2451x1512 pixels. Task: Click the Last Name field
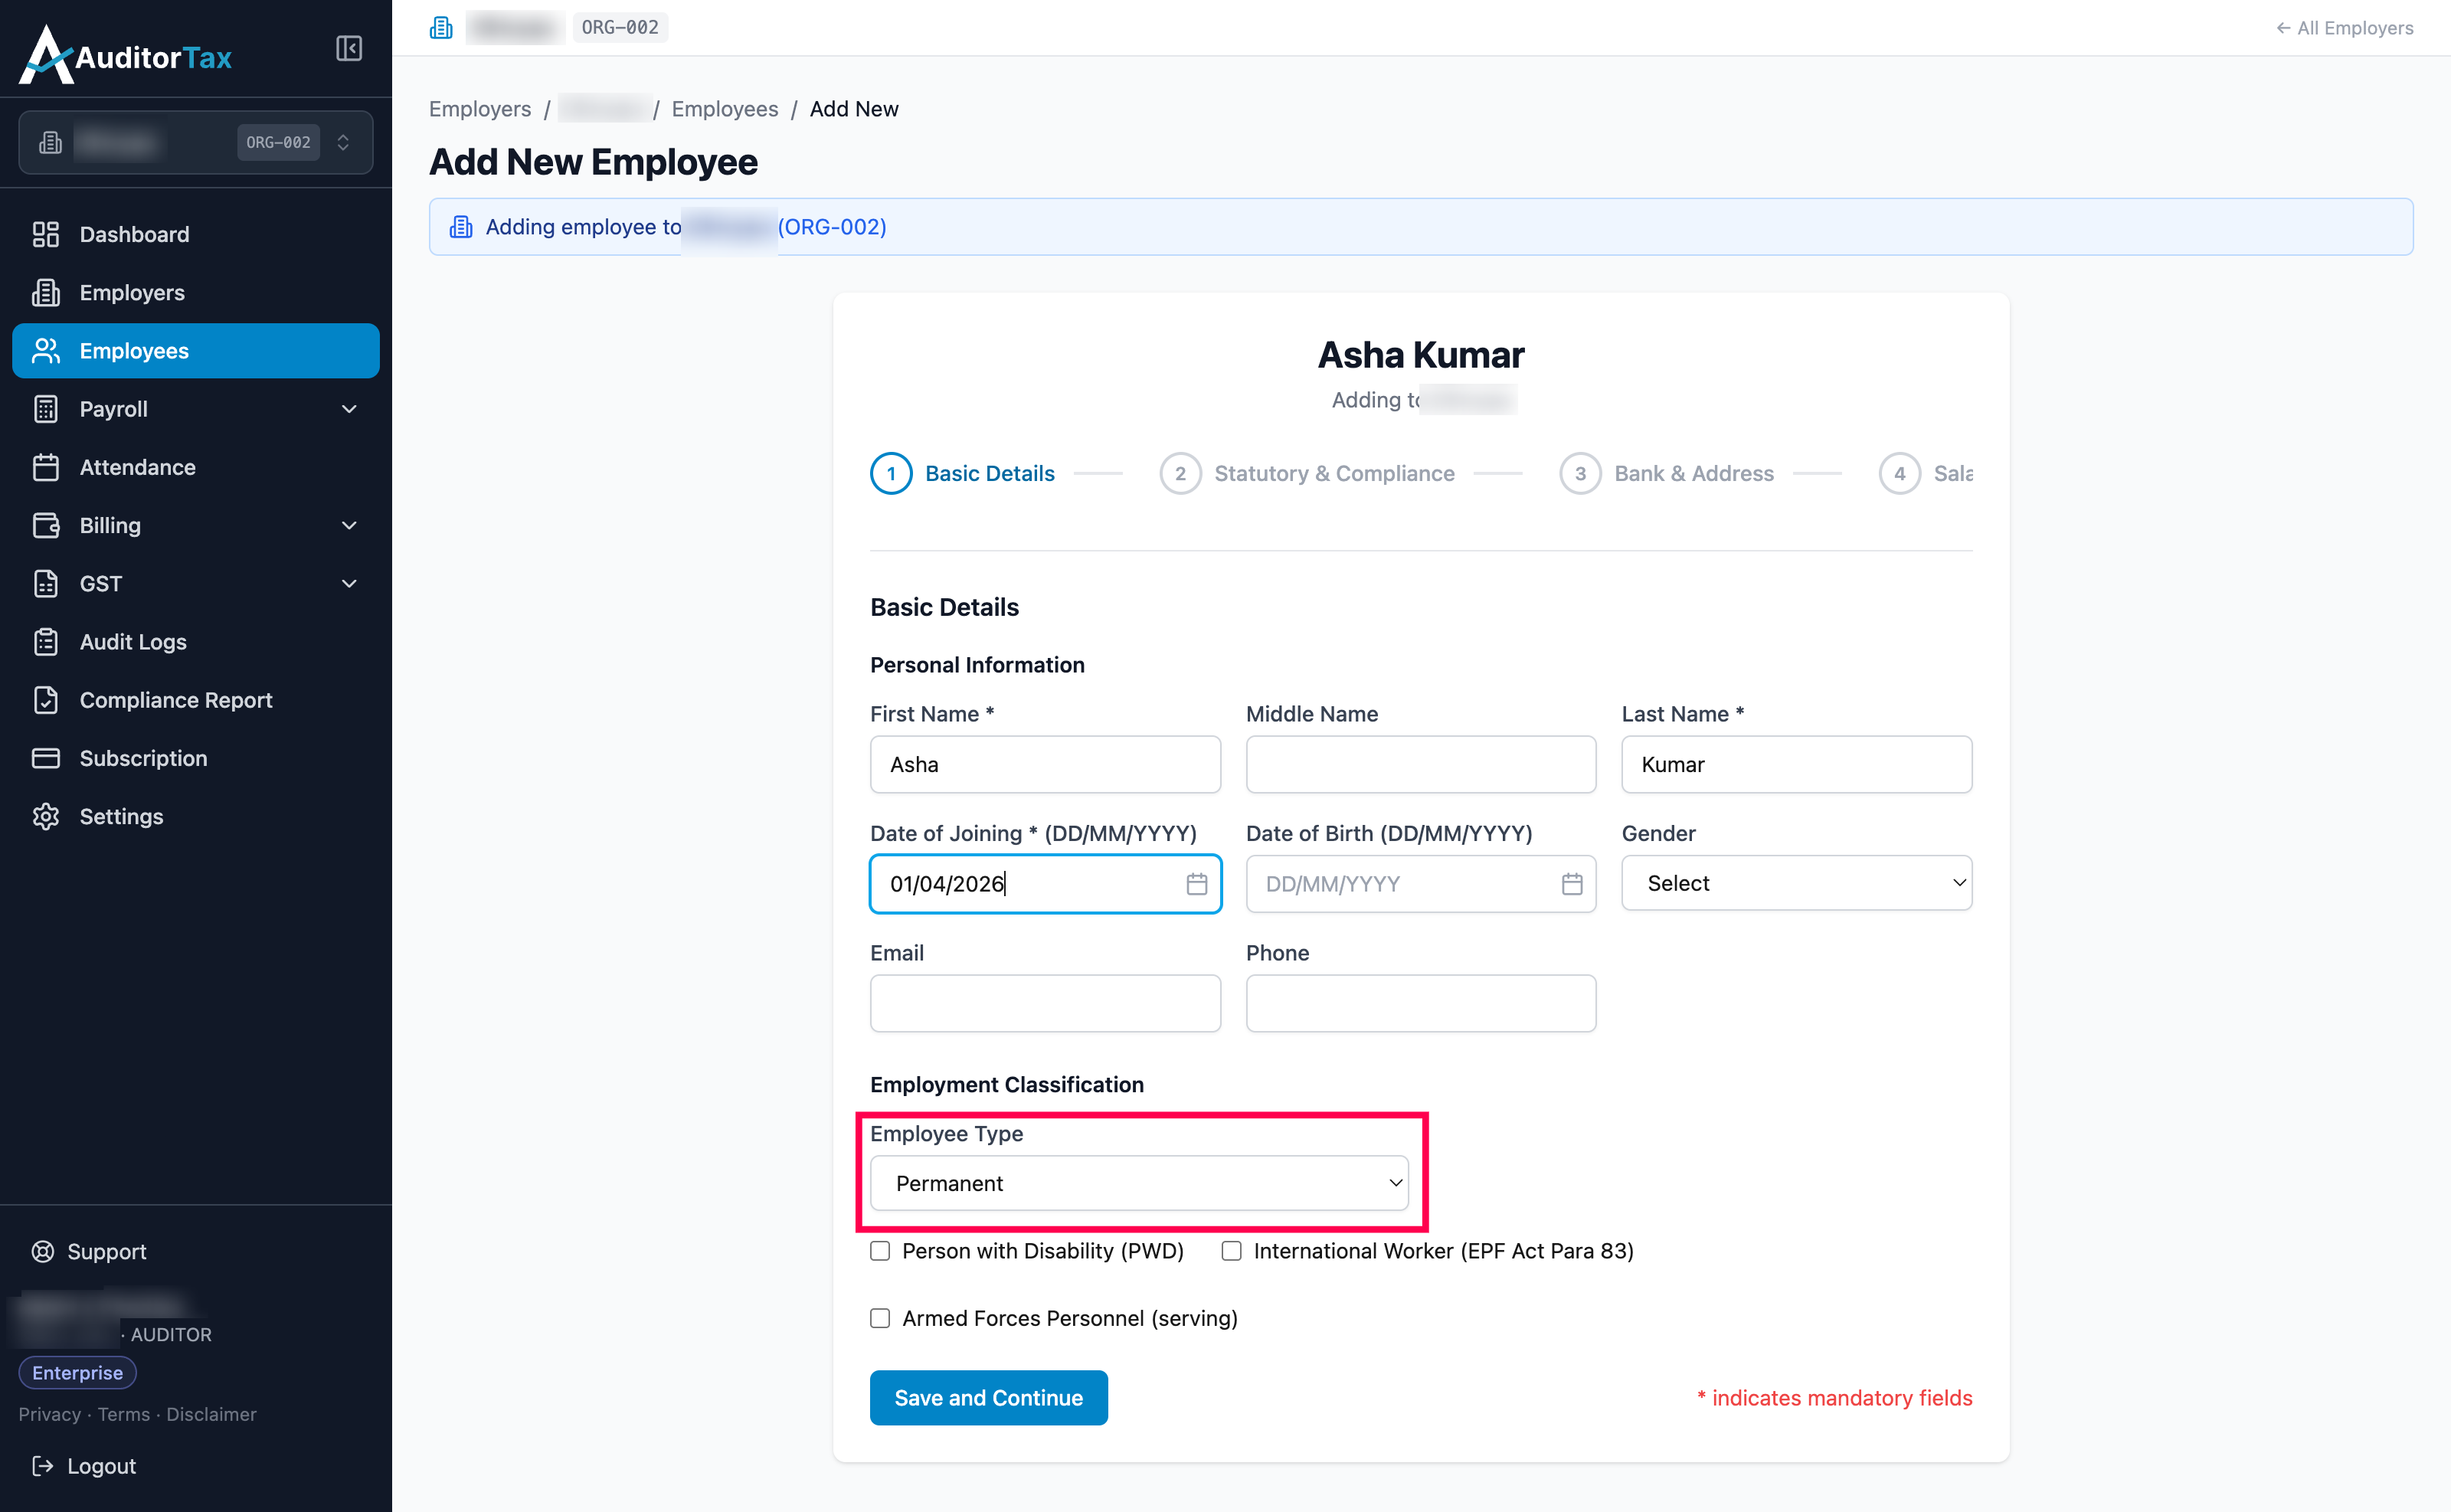click(x=1796, y=764)
